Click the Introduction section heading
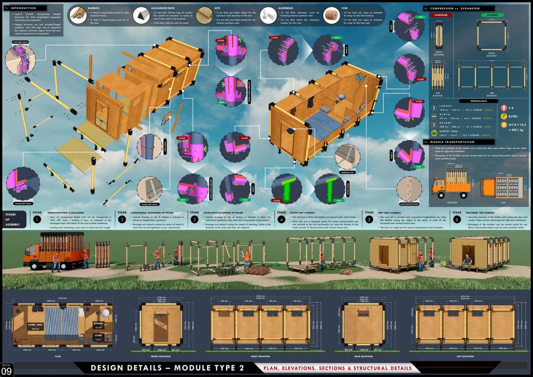The height and width of the screenshot is (377, 533). pyautogui.click(x=23, y=8)
